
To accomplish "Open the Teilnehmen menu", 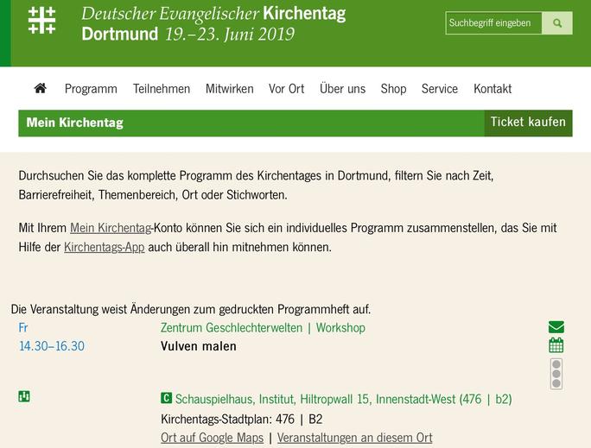I will point(162,89).
